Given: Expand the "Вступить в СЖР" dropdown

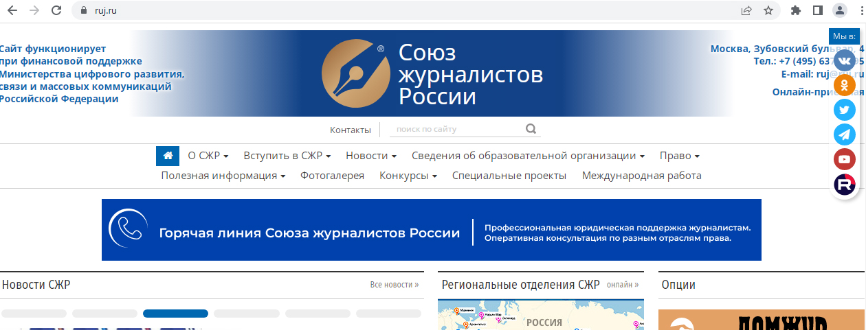Looking at the screenshot, I should 287,156.
